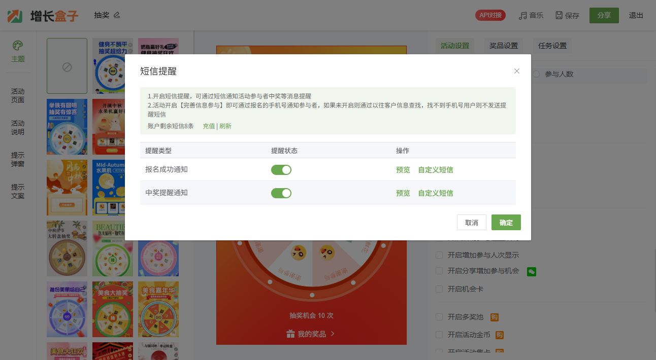Screen dimensions: 656x360
Task: Click the 操作 column header
Action: pos(403,151)
